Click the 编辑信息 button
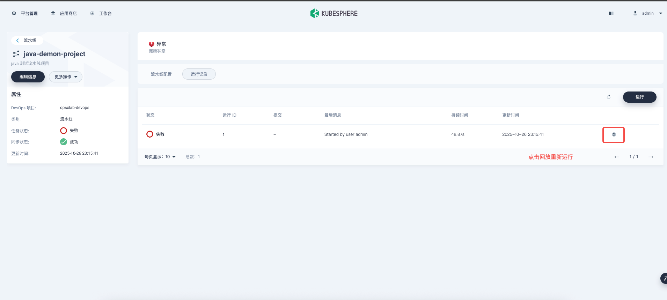 (x=28, y=77)
